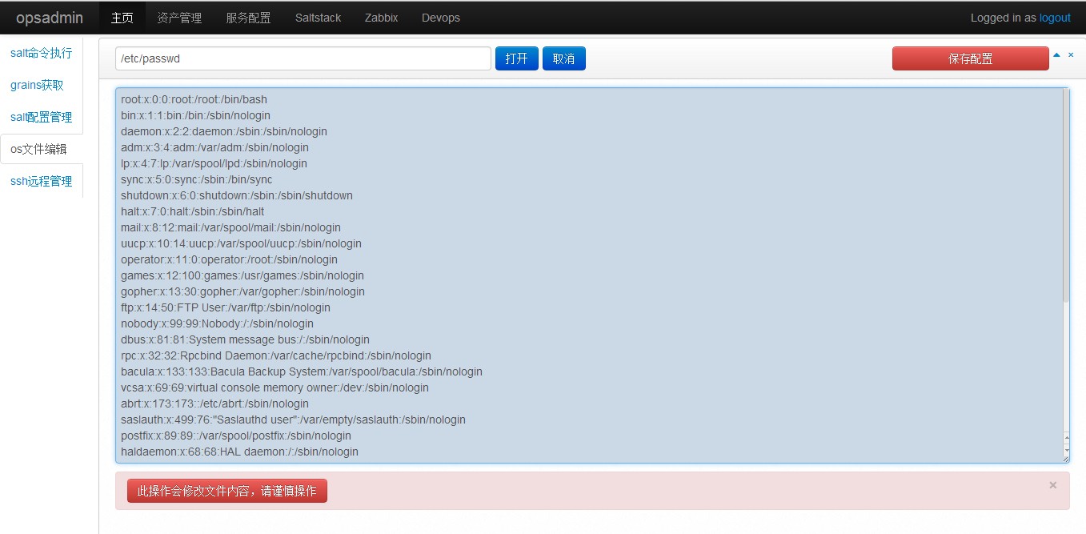Click the textarea scrollbar thumb
This screenshot has height=534, width=1086.
click(1066, 196)
